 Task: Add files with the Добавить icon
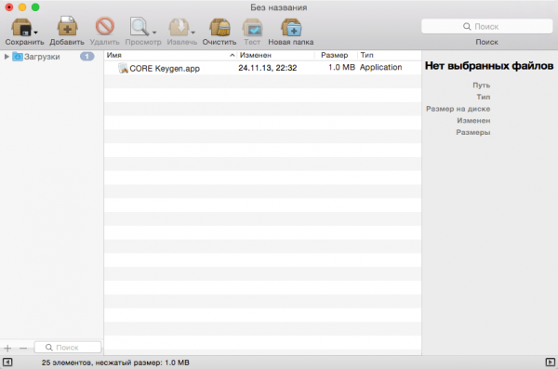67,26
